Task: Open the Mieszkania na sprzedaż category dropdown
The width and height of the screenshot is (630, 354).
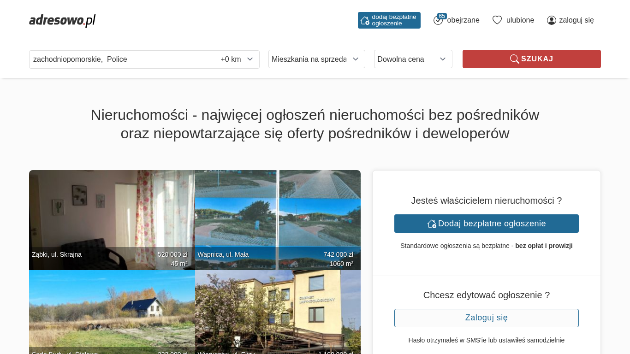Action: pyautogui.click(x=316, y=59)
